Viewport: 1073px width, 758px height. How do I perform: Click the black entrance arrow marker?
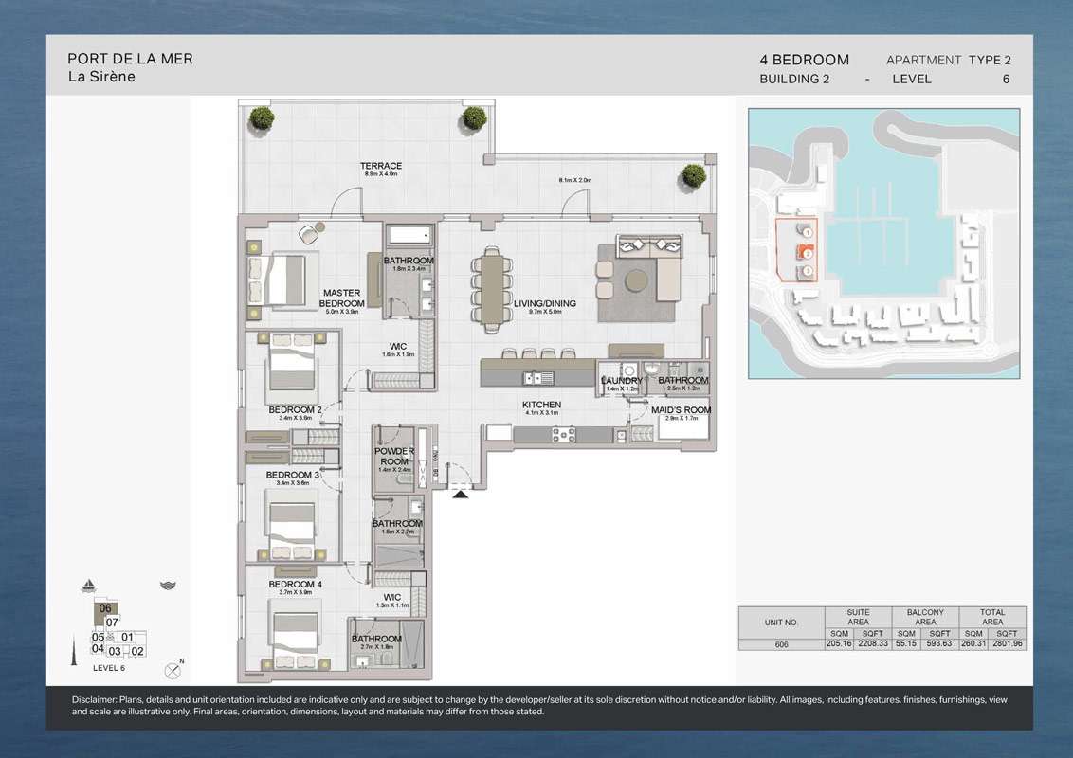coord(461,494)
